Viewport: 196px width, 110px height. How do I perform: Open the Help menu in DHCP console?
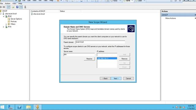tap(20, 3)
